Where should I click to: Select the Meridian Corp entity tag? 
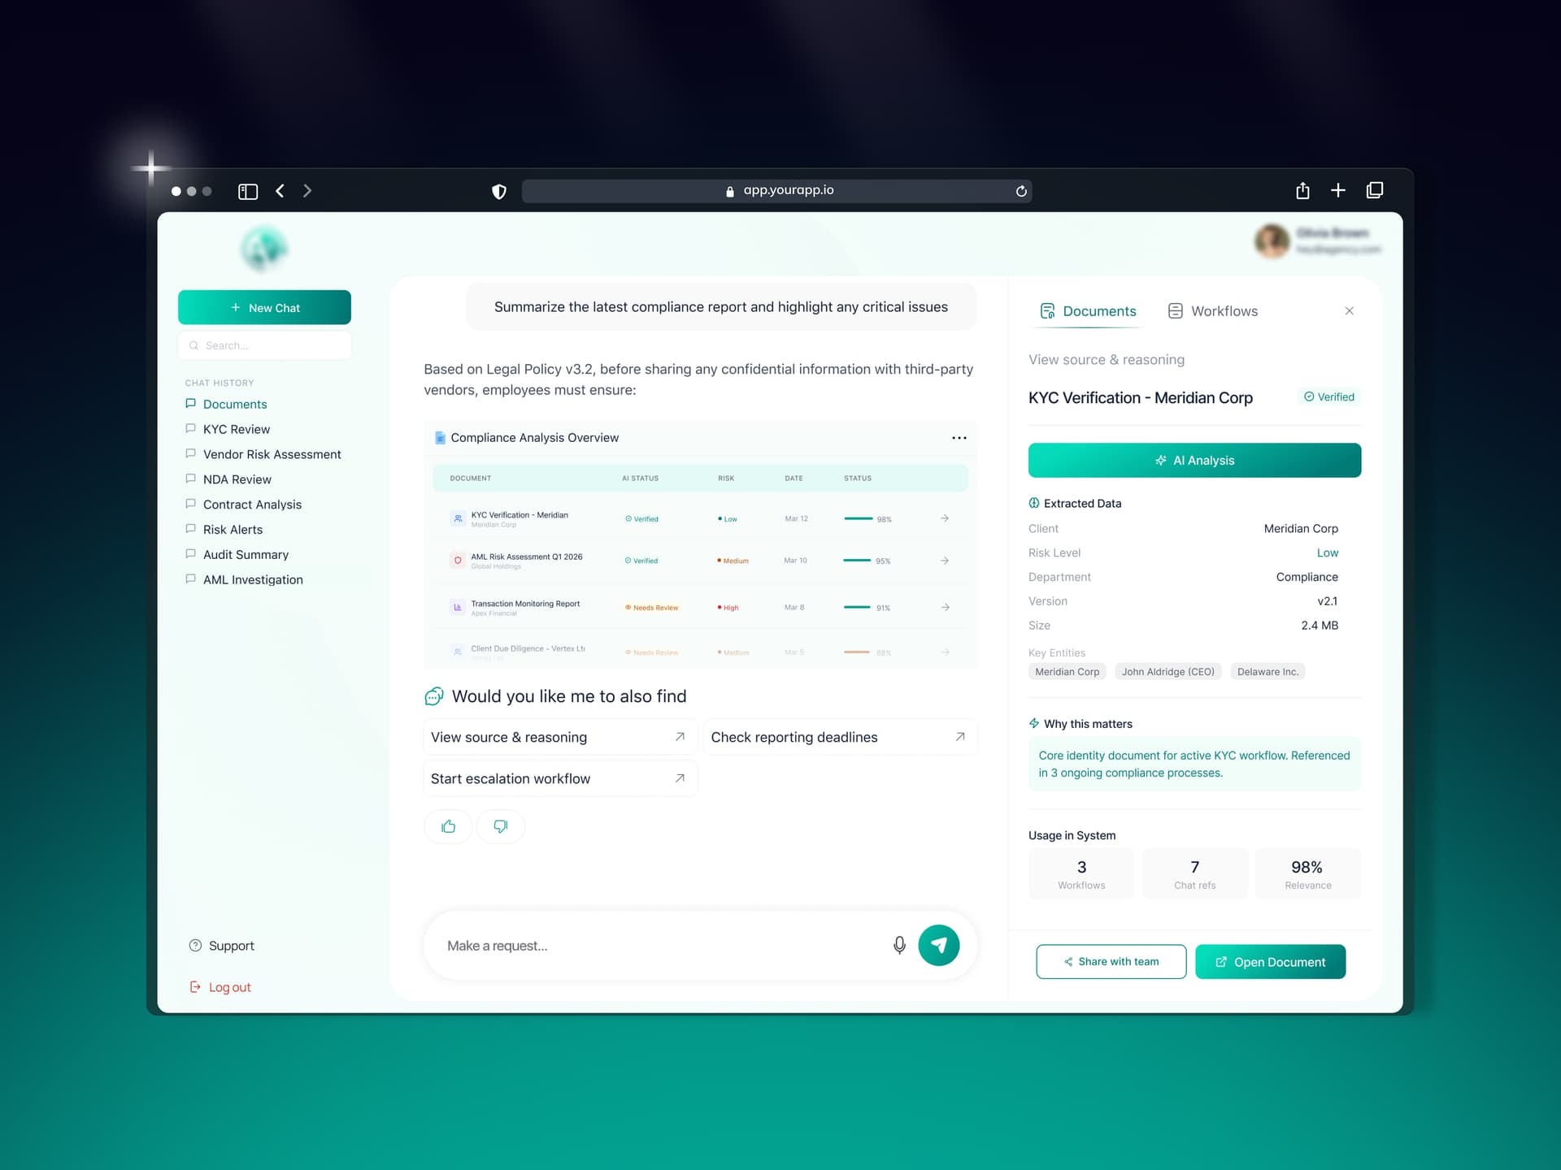pos(1067,672)
